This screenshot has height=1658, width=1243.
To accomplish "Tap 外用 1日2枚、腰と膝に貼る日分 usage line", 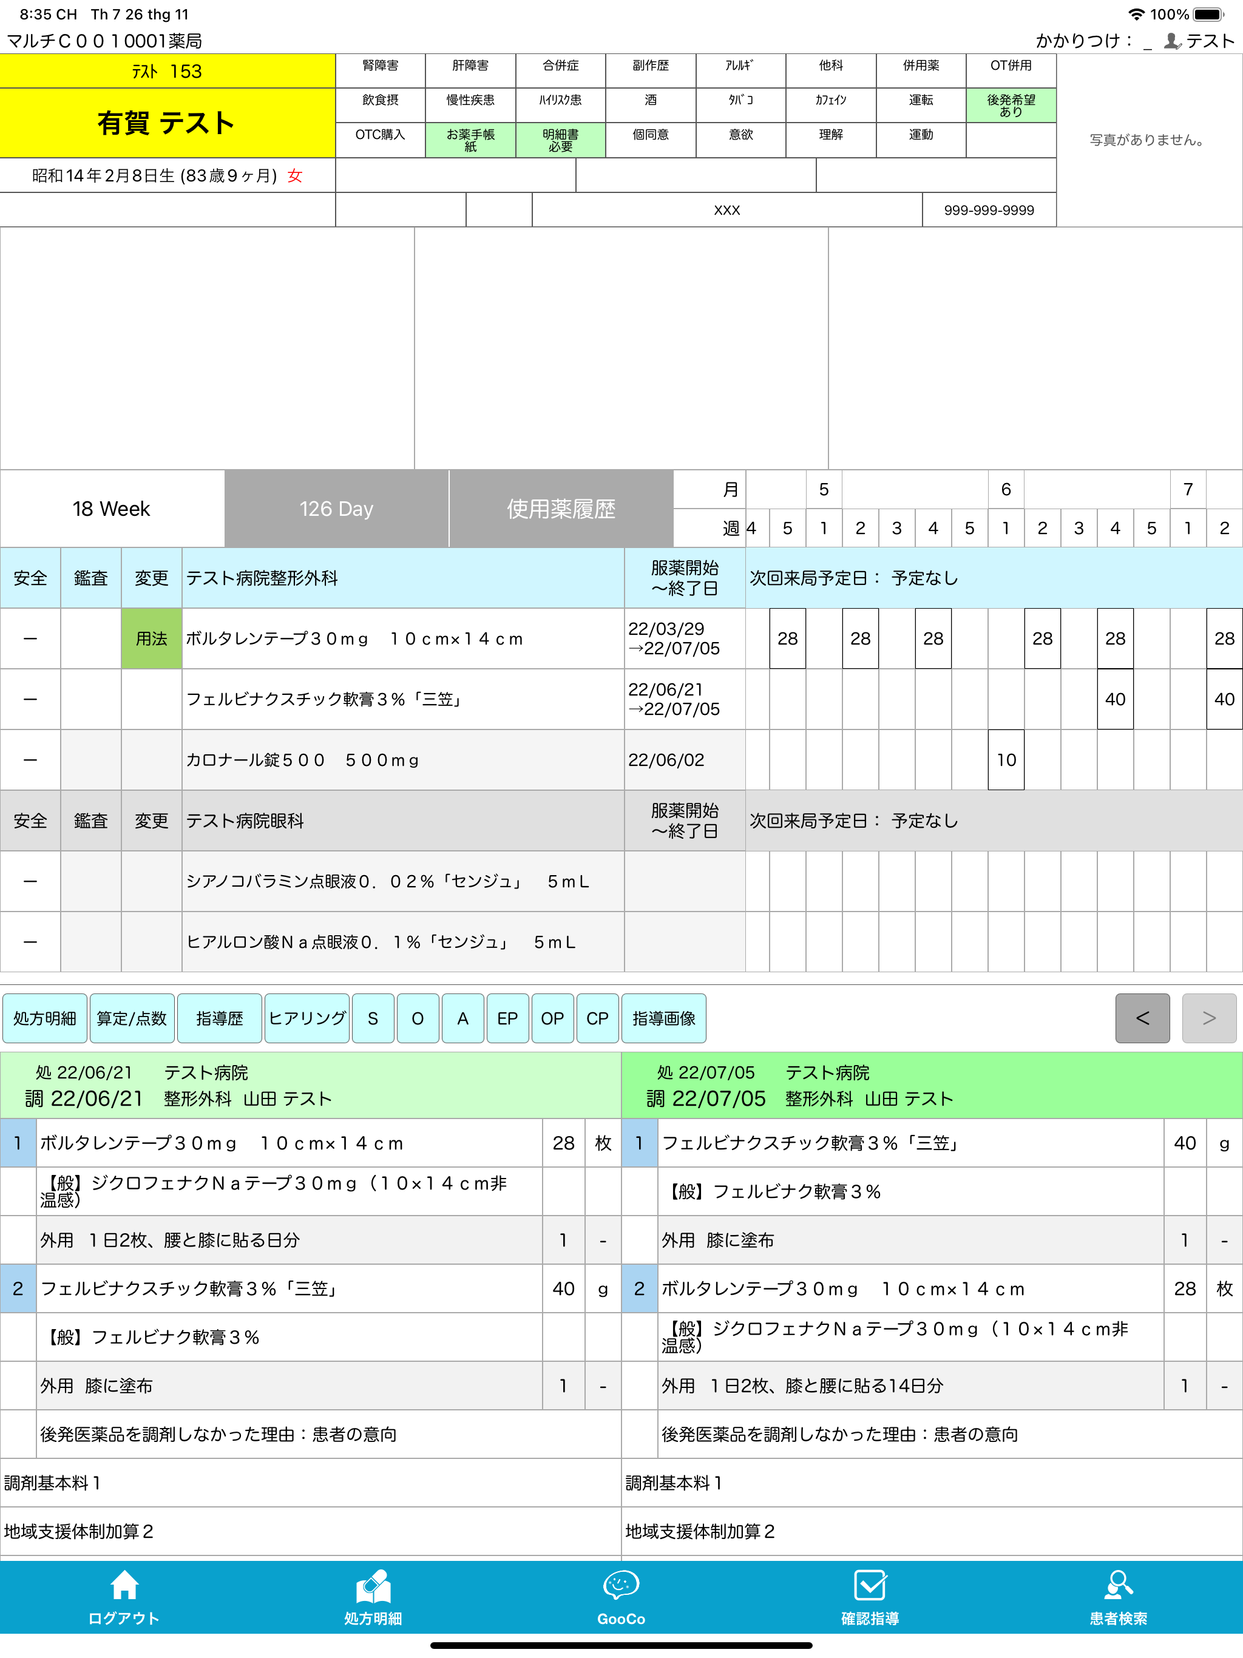I will 290,1240.
